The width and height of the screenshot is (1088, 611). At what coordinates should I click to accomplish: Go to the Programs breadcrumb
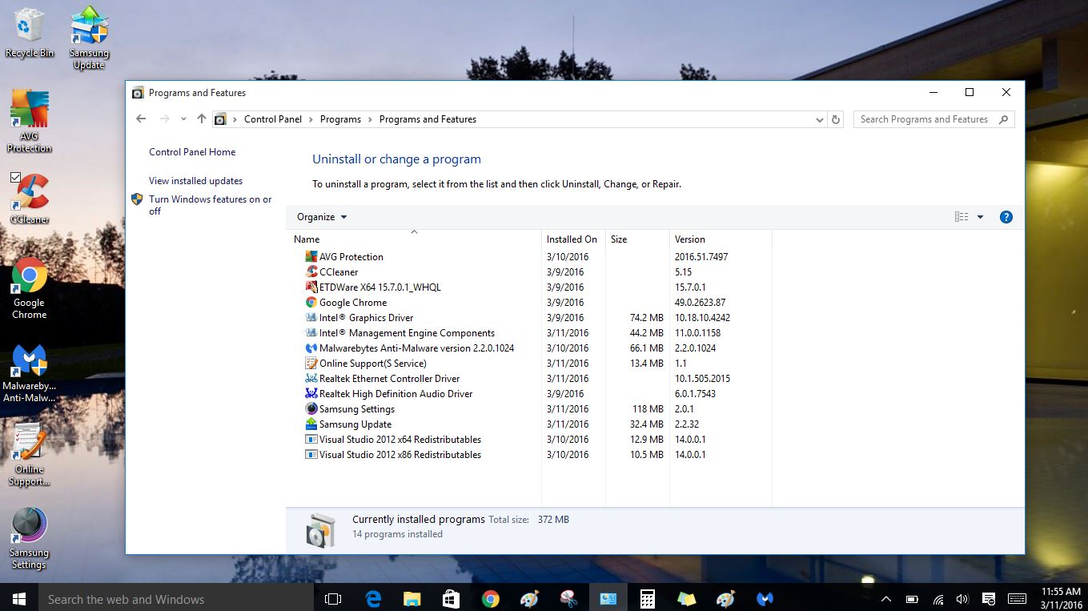click(340, 119)
